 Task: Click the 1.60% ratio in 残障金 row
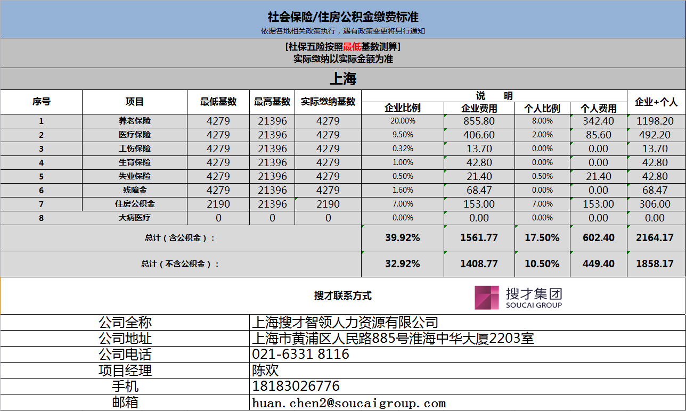403,190
